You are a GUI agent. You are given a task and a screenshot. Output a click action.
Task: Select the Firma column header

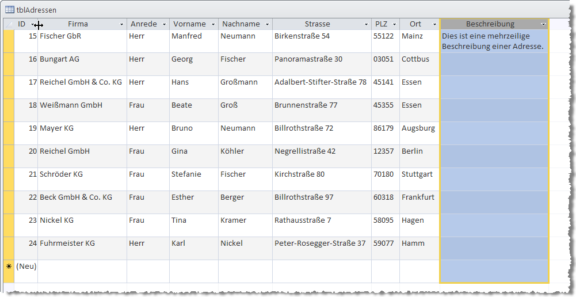click(x=78, y=24)
